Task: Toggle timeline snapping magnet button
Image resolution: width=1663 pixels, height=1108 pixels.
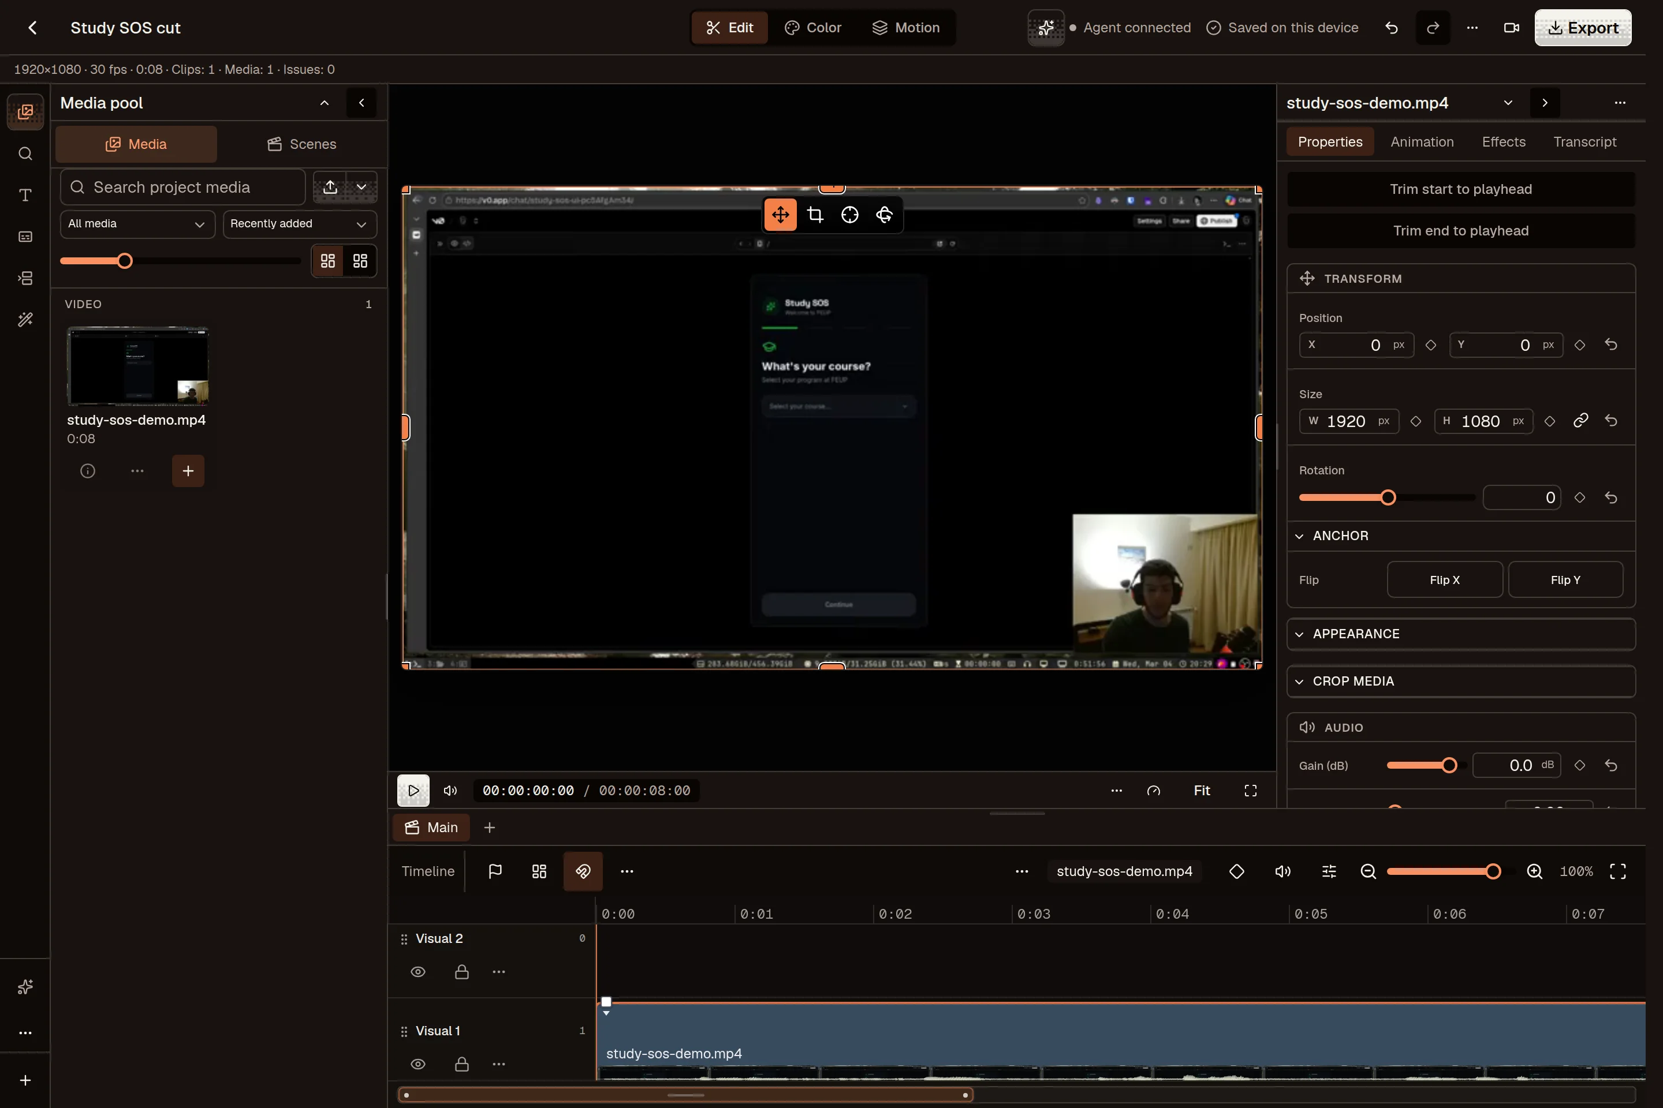Action: [x=583, y=871]
